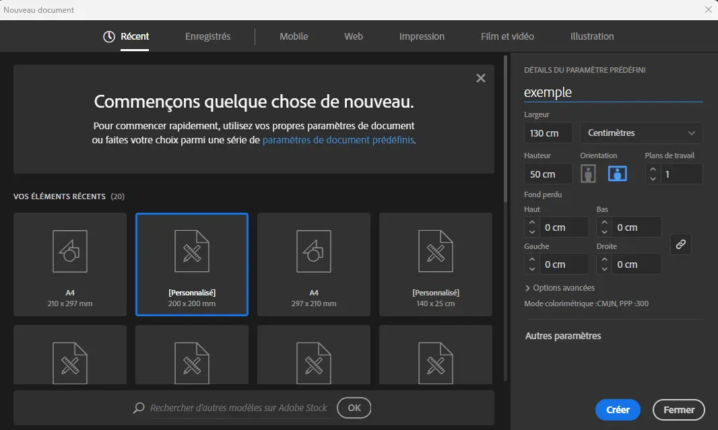Open the Illustration tab

pos(592,36)
